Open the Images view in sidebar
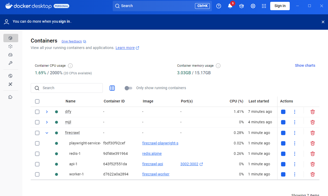Viewport: 328px width, 196px height. point(11,46)
